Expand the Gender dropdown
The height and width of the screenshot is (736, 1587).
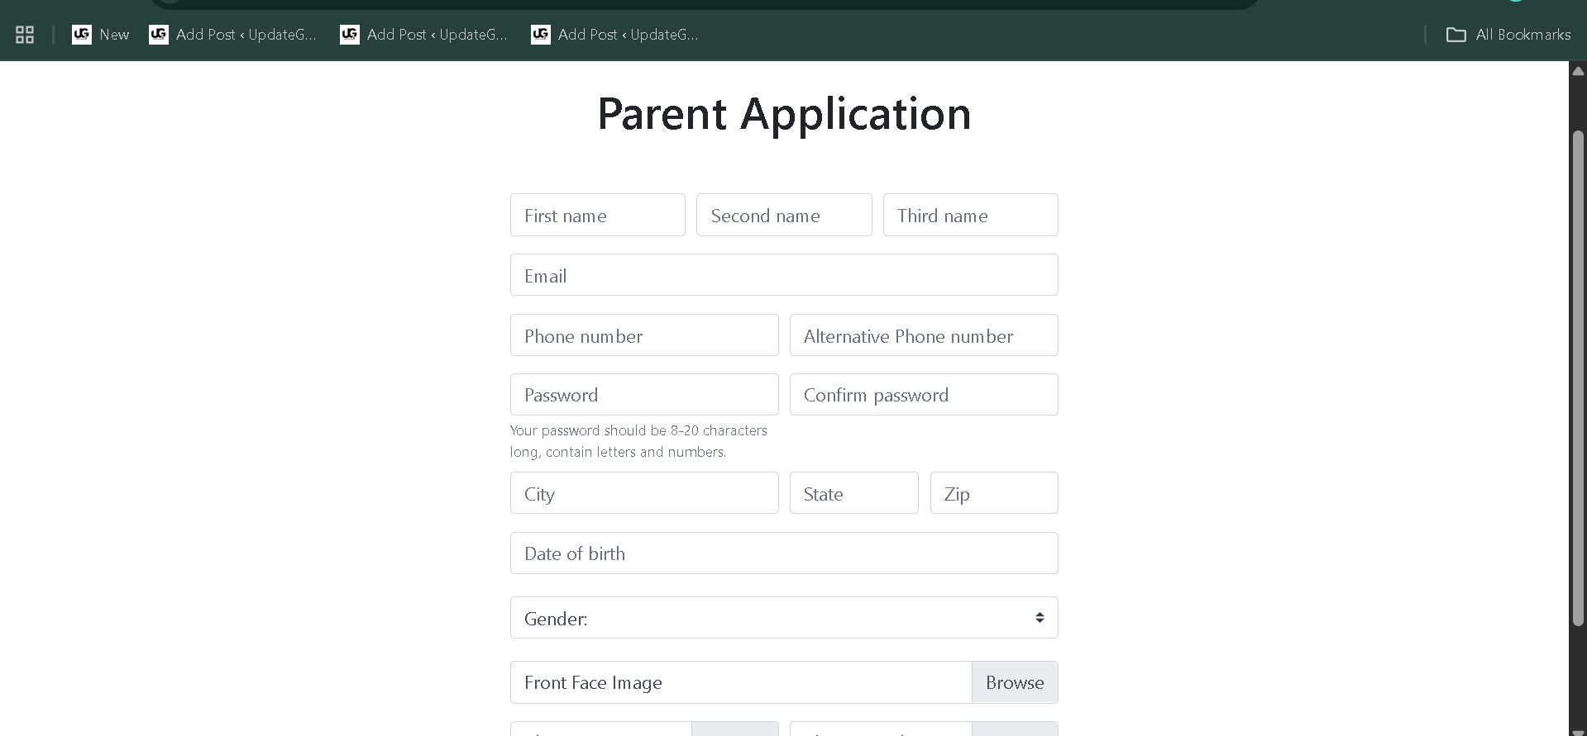click(783, 618)
